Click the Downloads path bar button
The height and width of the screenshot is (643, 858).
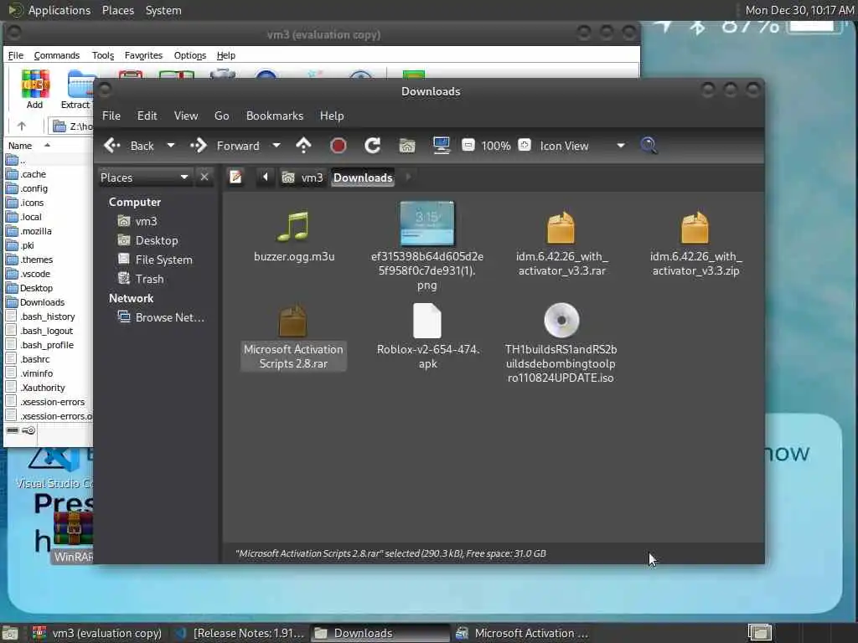363,177
